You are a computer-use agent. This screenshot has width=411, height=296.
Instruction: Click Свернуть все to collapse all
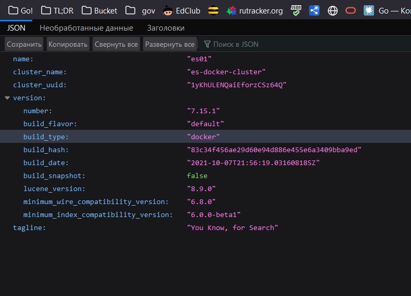point(116,44)
